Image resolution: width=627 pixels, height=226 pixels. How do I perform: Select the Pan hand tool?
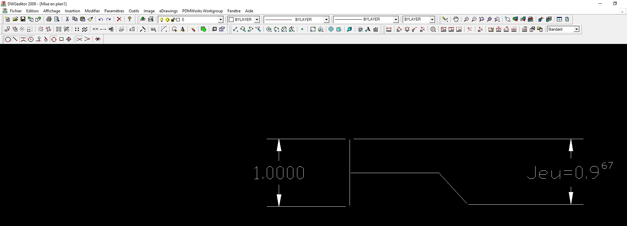pyautogui.click(x=456, y=19)
